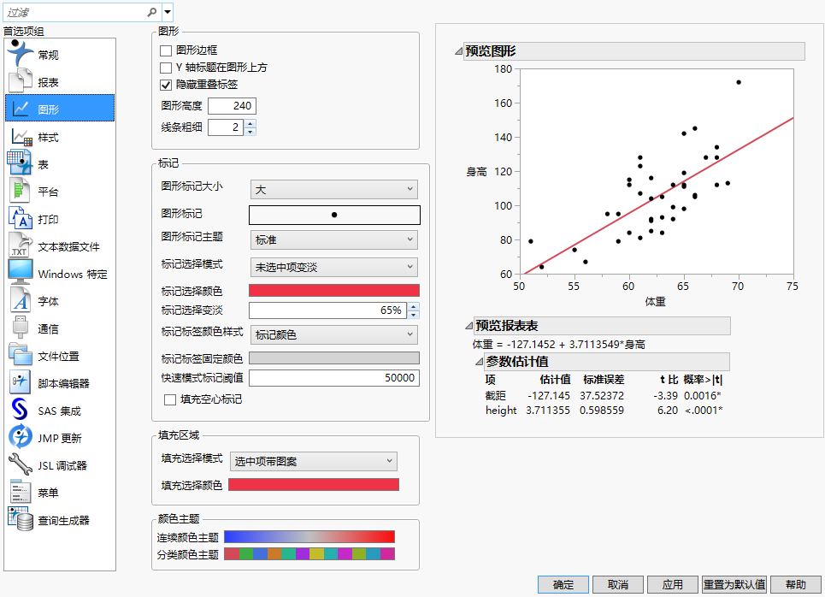
Task: Open the 填充选择模式 dropdown
Action: click(x=314, y=461)
